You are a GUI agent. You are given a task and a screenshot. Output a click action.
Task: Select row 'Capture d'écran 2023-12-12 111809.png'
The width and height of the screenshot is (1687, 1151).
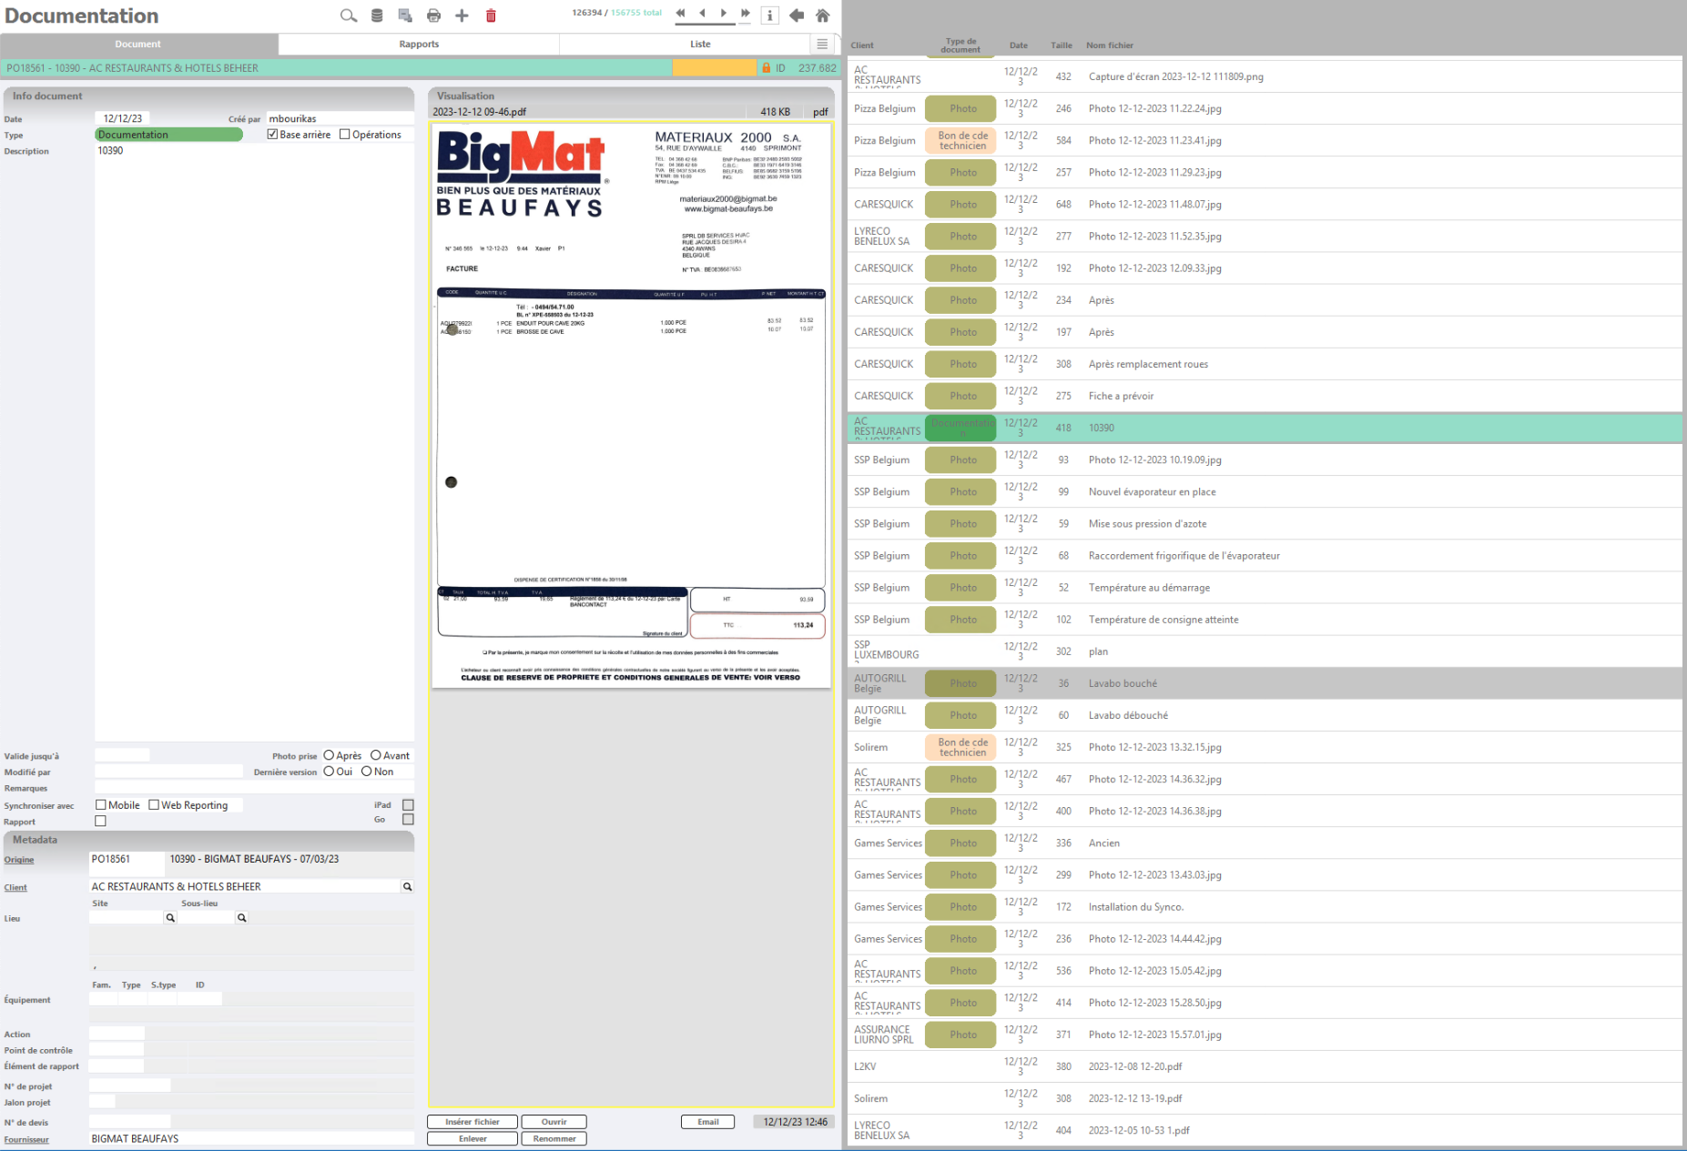[x=1265, y=76]
